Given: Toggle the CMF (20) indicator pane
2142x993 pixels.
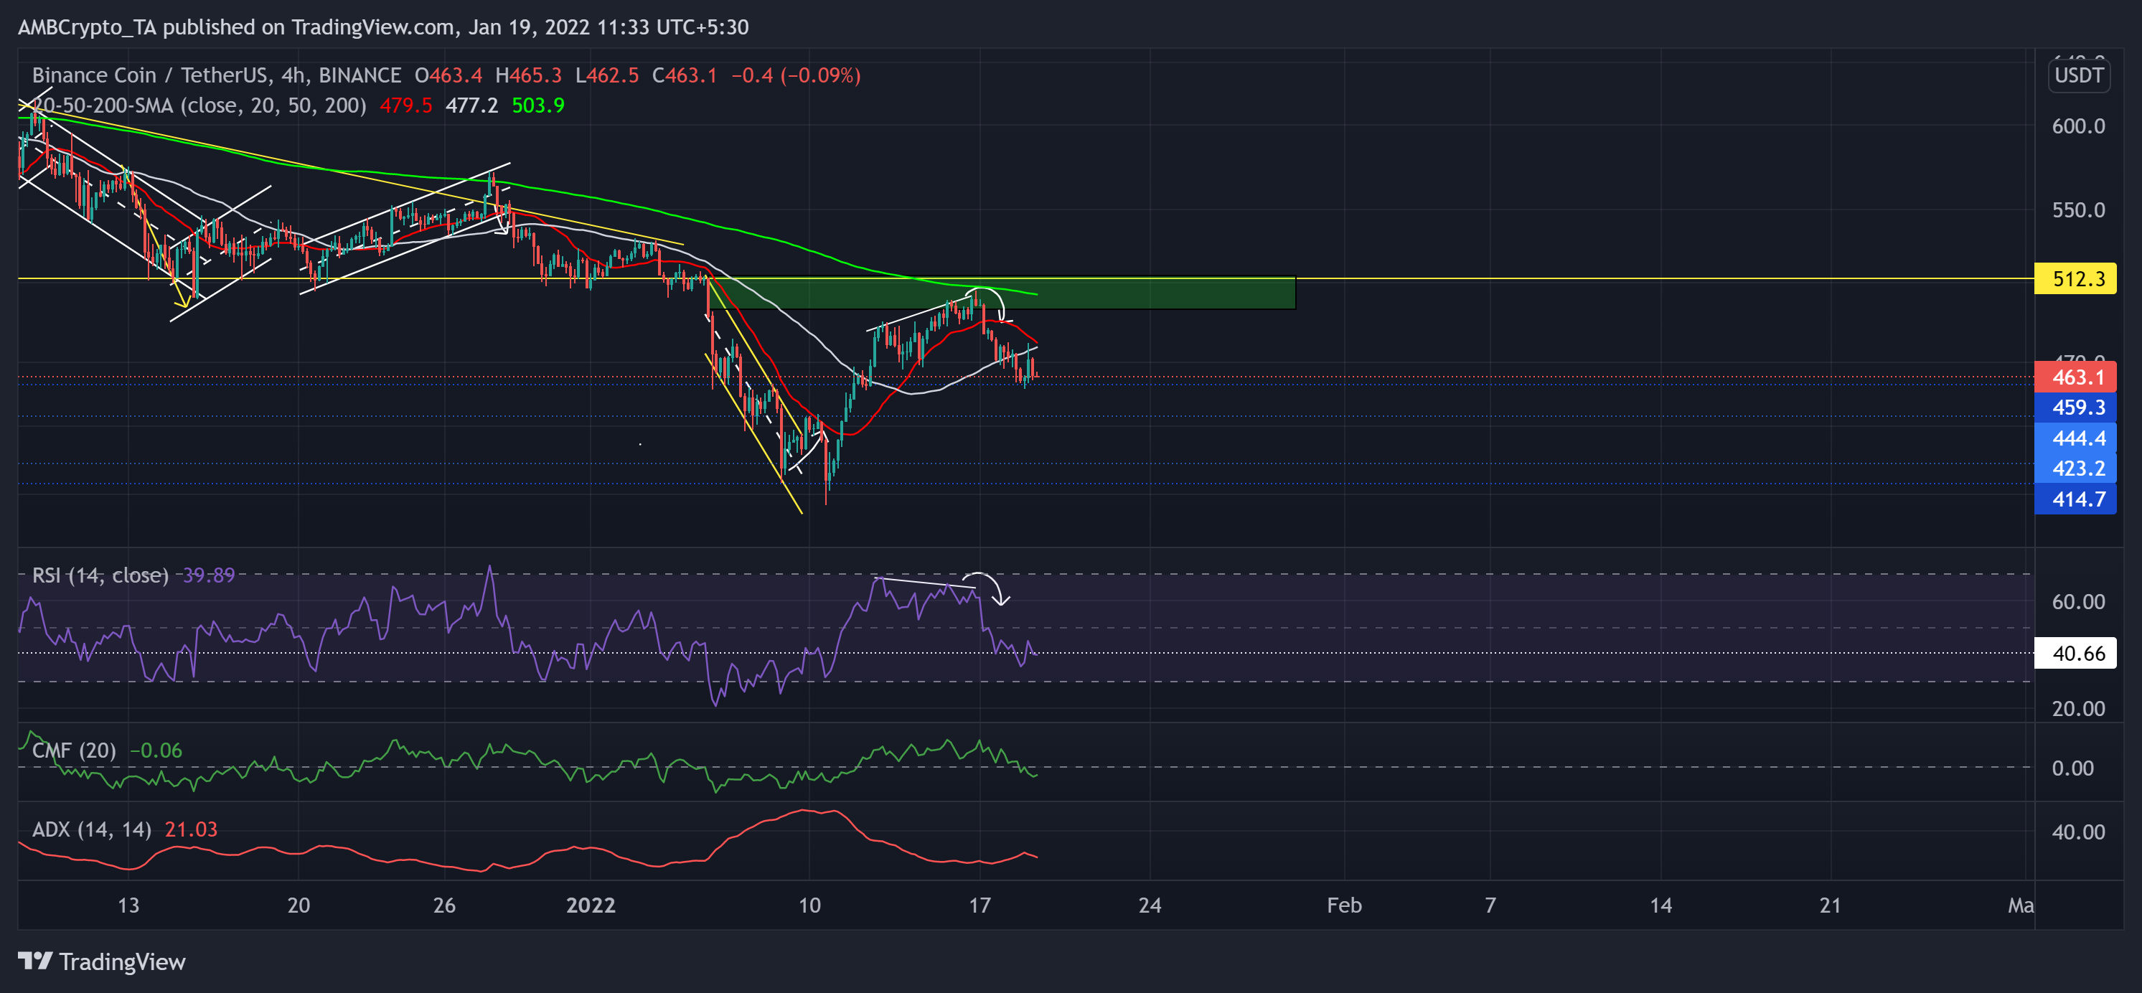Looking at the screenshot, I should point(73,750).
